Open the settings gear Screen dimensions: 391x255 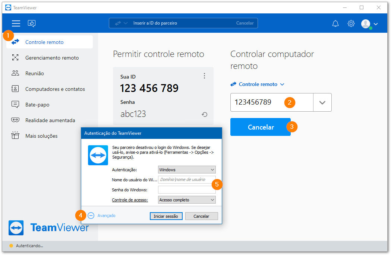pos(351,23)
